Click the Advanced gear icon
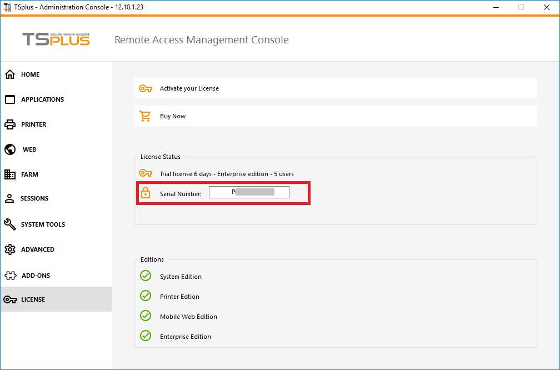The width and height of the screenshot is (560, 370). [x=10, y=249]
